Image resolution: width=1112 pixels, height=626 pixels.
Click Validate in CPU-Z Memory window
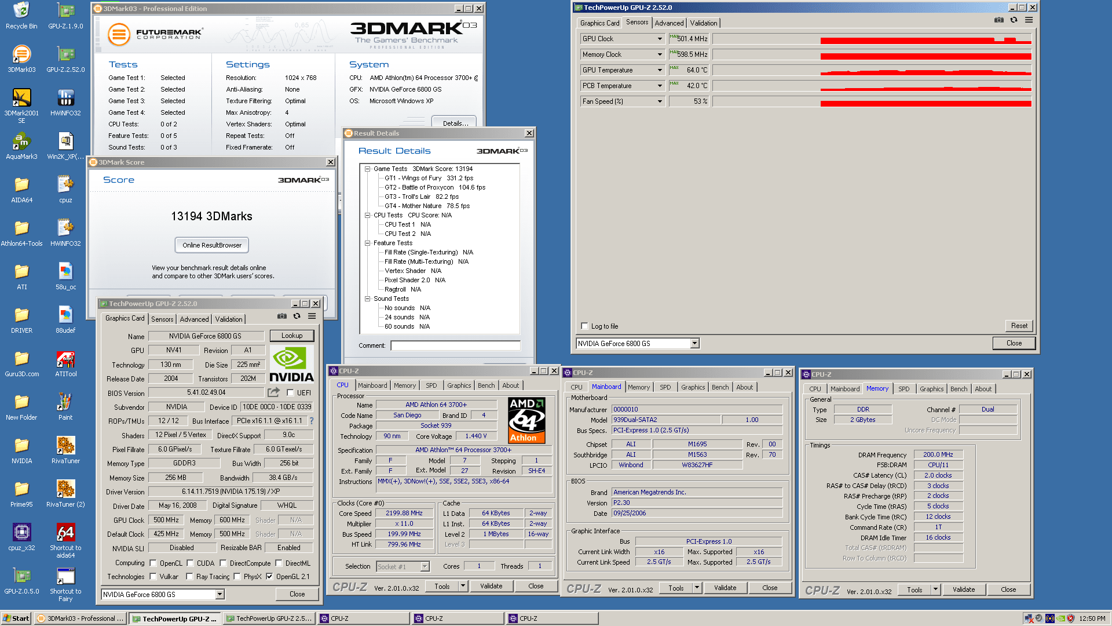click(964, 589)
